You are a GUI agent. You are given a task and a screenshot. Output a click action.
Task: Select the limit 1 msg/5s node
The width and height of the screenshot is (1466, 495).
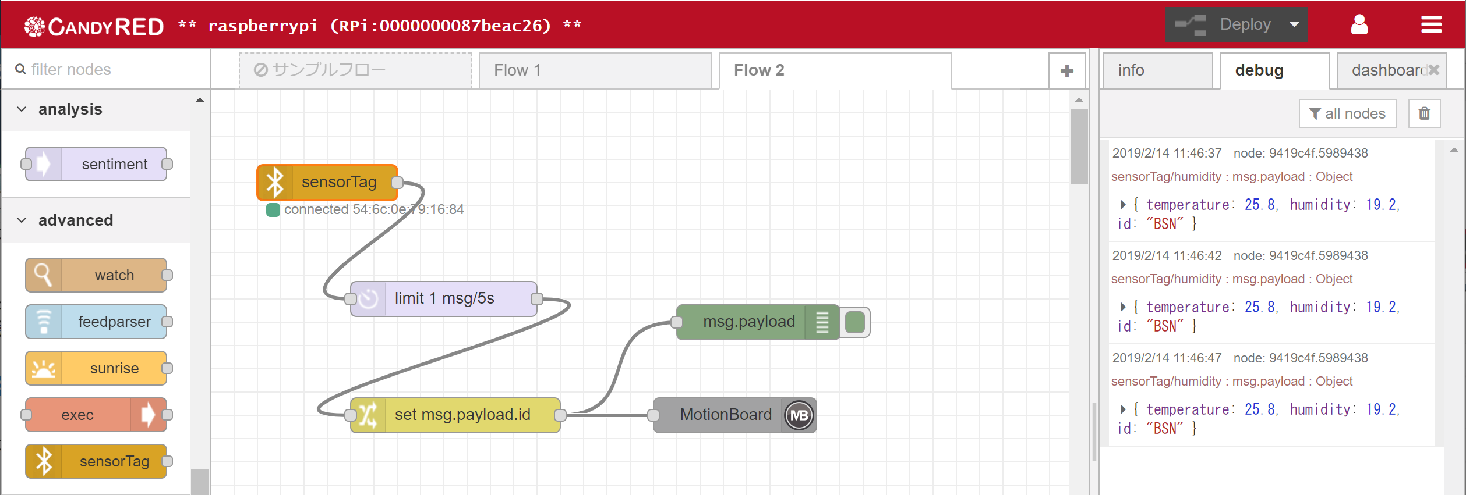click(444, 299)
